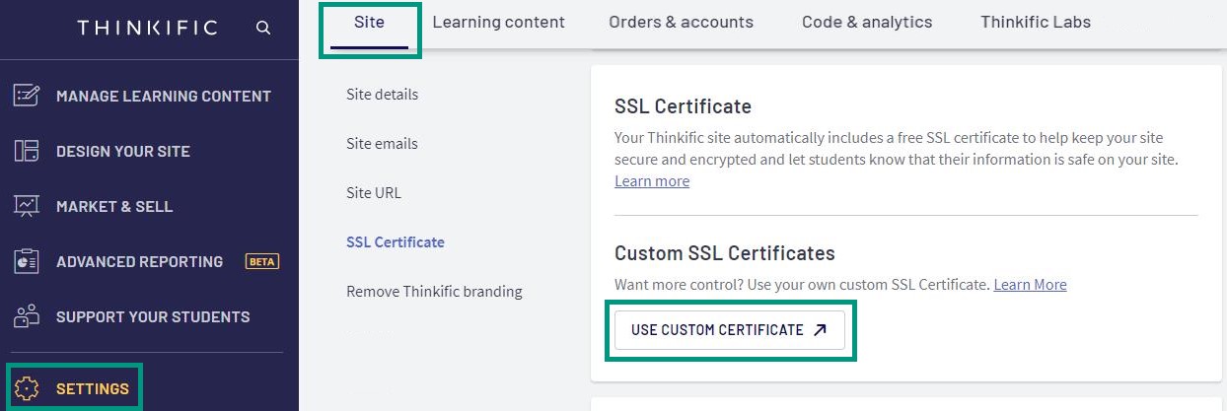Viewport: 1227px width, 411px height.
Task: Select SSL Certificate in the sidebar
Action: (396, 242)
